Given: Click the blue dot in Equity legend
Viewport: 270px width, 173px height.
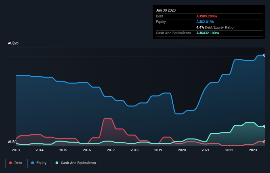Looking at the screenshot, I should point(33,163).
